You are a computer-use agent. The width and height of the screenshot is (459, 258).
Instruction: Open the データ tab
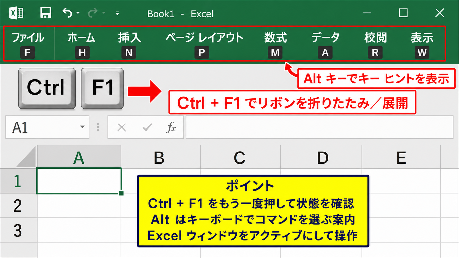click(x=326, y=38)
